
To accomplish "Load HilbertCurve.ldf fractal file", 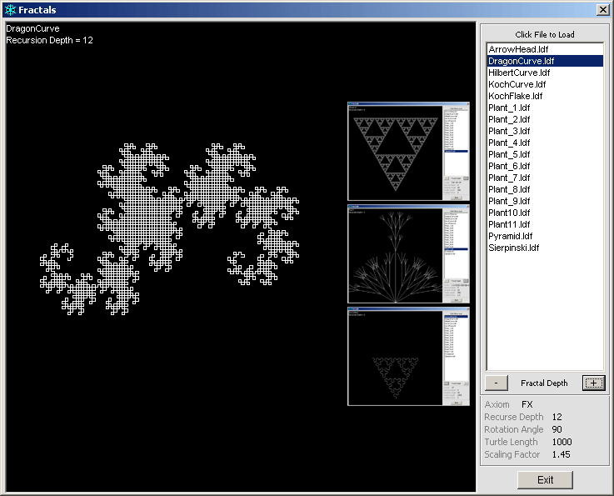I will (520, 73).
